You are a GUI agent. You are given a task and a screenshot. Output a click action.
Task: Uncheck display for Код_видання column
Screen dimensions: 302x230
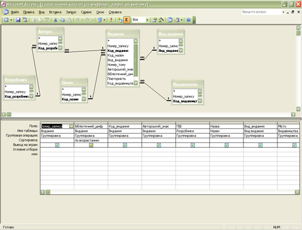[x=125, y=145]
